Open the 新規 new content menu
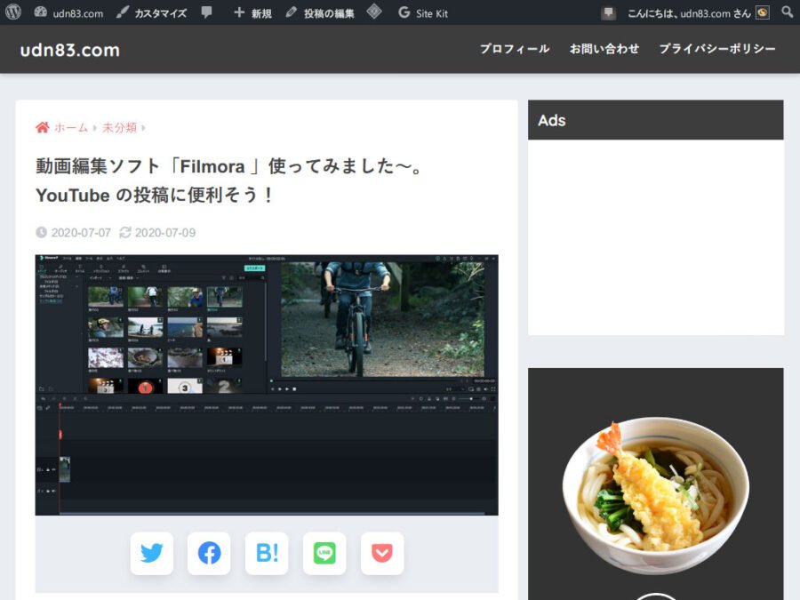800x600 pixels. coord(252,13)
